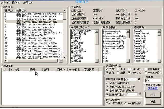Select thread row 7 with www.aili.com
Image resolution: width=164 pixels, height=109 pixels.
tap(34, 30)
